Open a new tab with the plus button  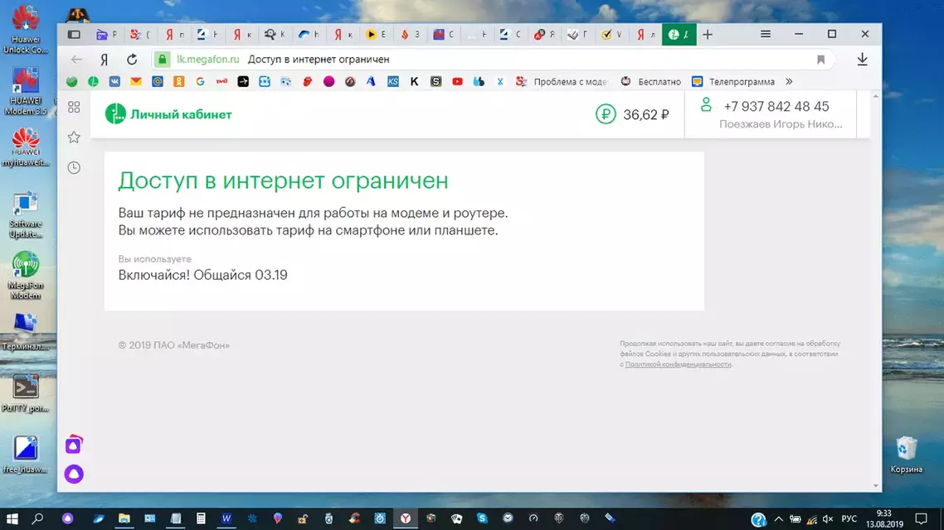click(707, 34)
